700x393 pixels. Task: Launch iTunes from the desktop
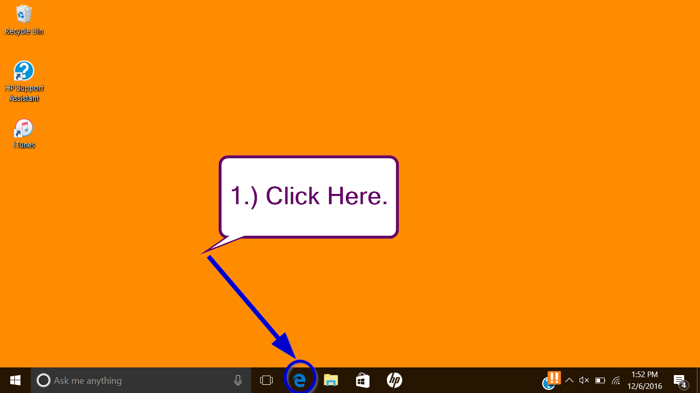(x=24, y=129)
